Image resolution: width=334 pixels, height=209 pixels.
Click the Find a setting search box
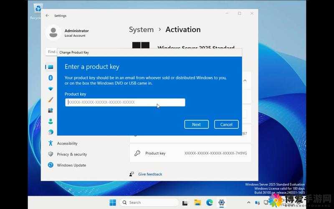[51, 52]
